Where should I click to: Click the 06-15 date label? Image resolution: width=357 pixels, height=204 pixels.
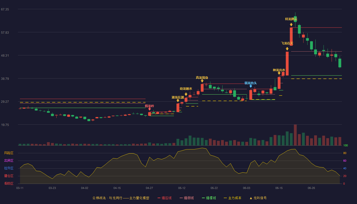279,188
